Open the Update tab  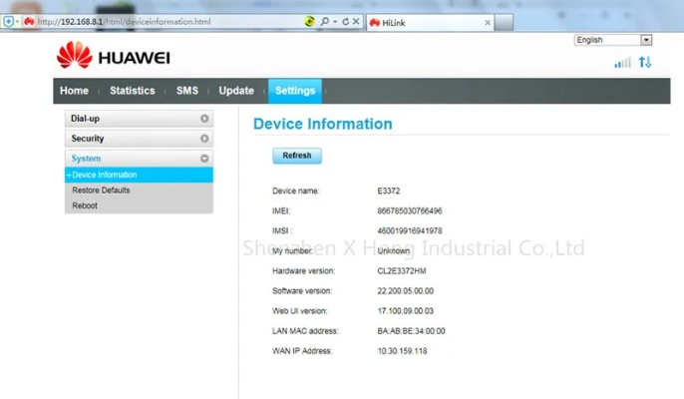tap(236, 91)
